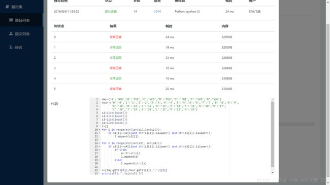The height and width of the screenshot is (185, 330).
Task: Click line number 21 in the code gutter
Action: coord(96,167)
